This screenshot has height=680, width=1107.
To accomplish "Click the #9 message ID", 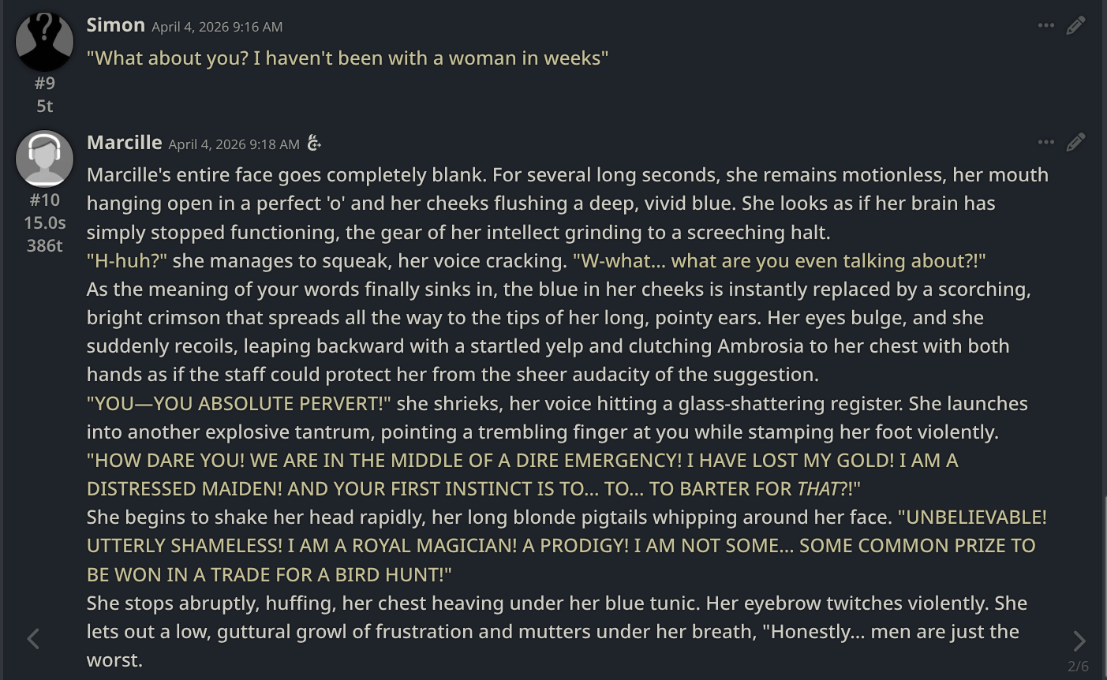I will click(44, 83).
